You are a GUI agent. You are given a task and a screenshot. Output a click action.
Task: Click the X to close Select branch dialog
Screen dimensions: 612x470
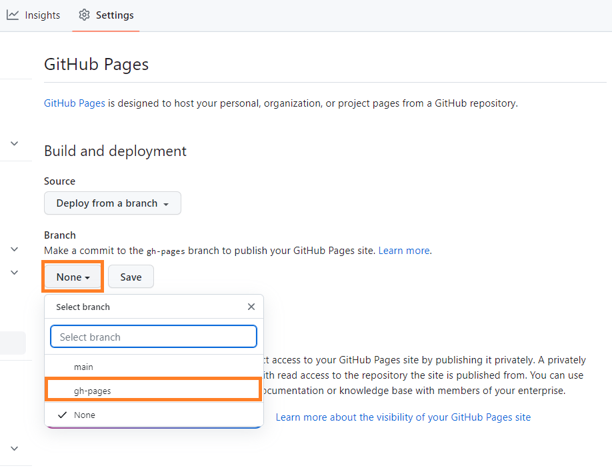pyautogui.click(x=251, y=307)
